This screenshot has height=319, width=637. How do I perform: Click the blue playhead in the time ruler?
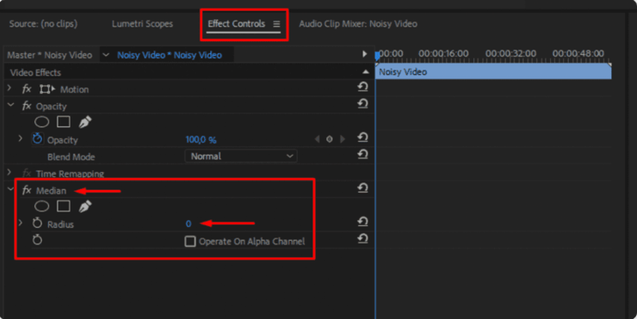pos(377,56)
